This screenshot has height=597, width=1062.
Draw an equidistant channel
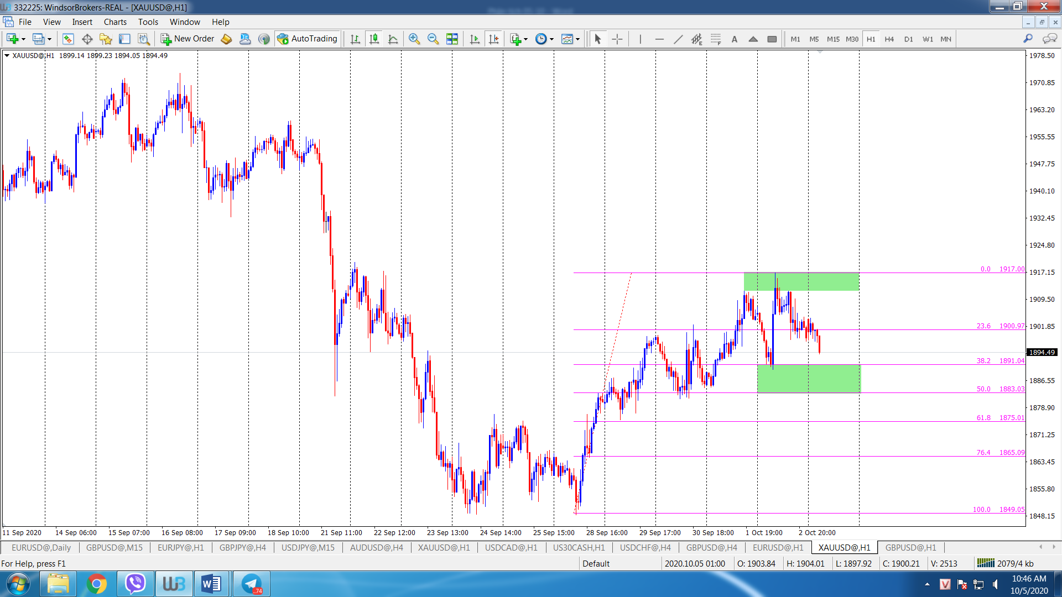click(x=696, y=39)
